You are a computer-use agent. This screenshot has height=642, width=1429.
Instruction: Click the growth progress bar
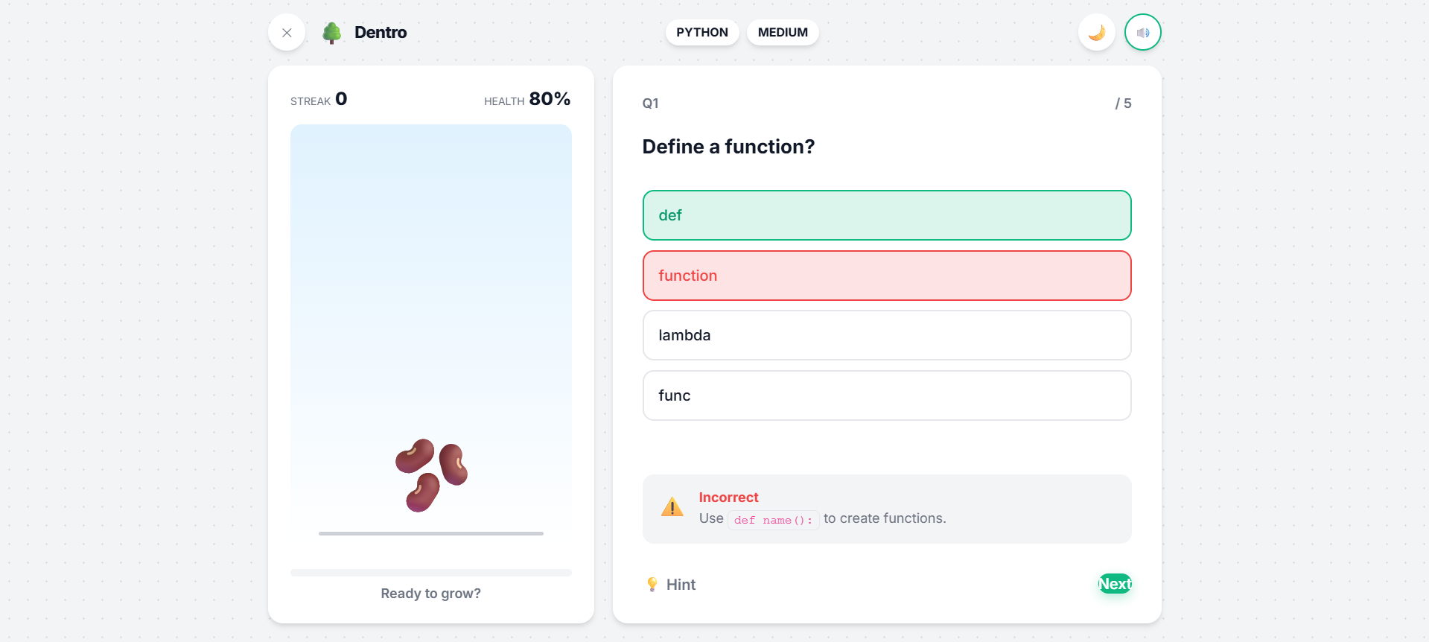pos(430,573)
